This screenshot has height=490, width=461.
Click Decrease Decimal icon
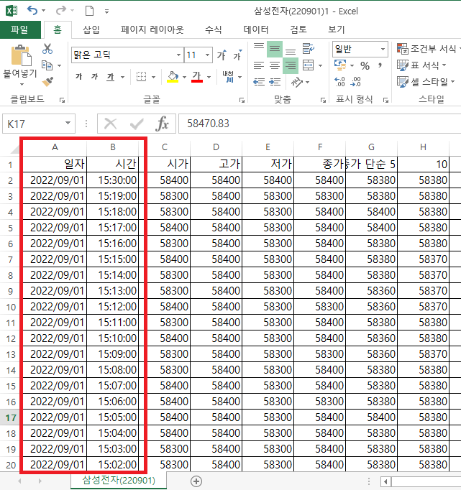coord(355,82)
